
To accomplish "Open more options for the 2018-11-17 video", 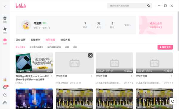I will (91, 76).
